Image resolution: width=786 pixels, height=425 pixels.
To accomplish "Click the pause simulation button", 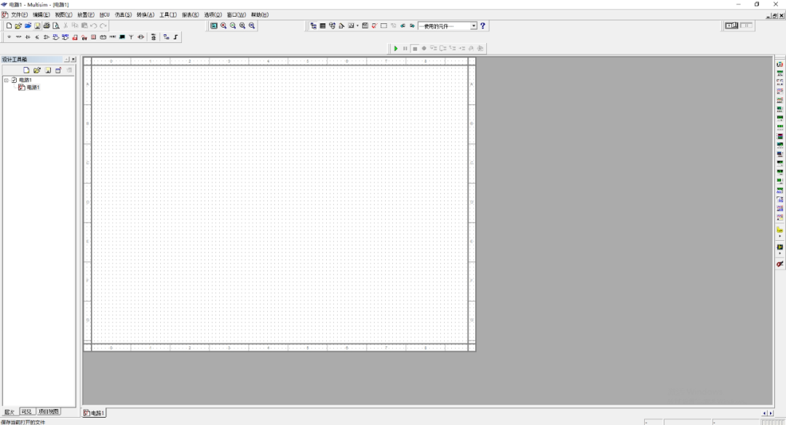I will [x=405, y=48].
